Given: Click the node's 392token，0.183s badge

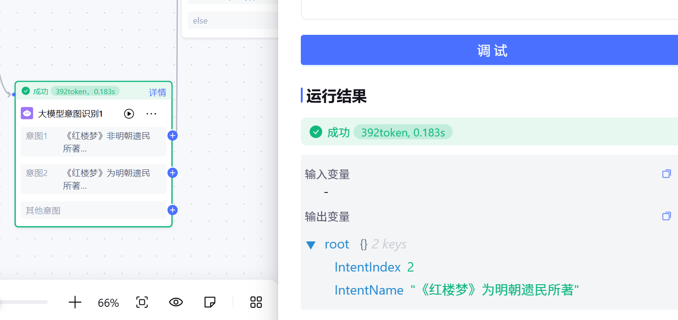Looking at the screenshot, I should pos(85,91).
